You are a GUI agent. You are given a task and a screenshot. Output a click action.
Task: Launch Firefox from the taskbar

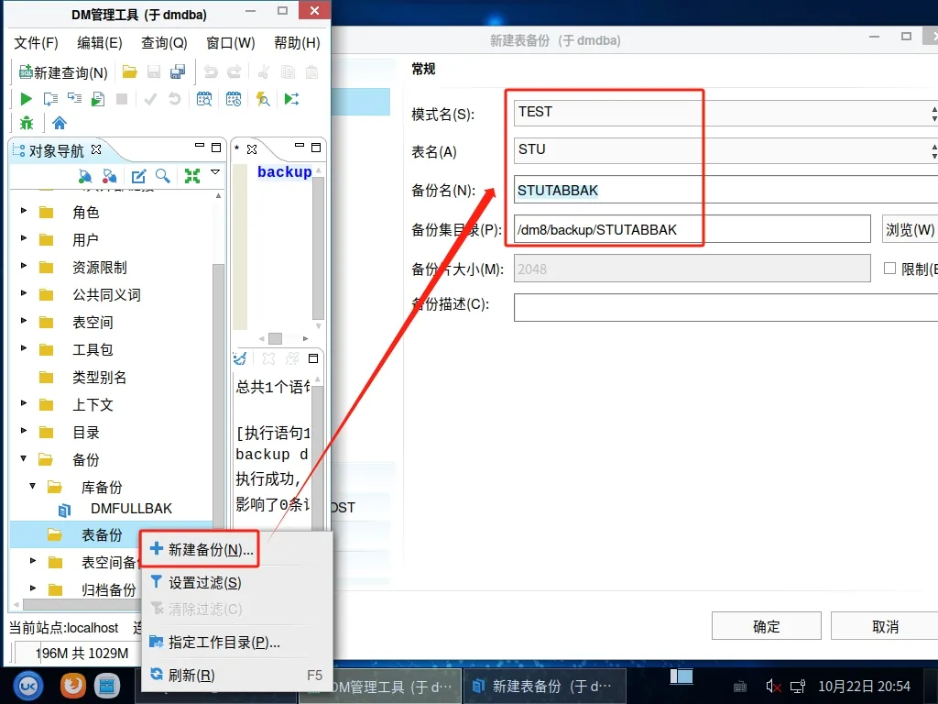click(x=71, y=685)
